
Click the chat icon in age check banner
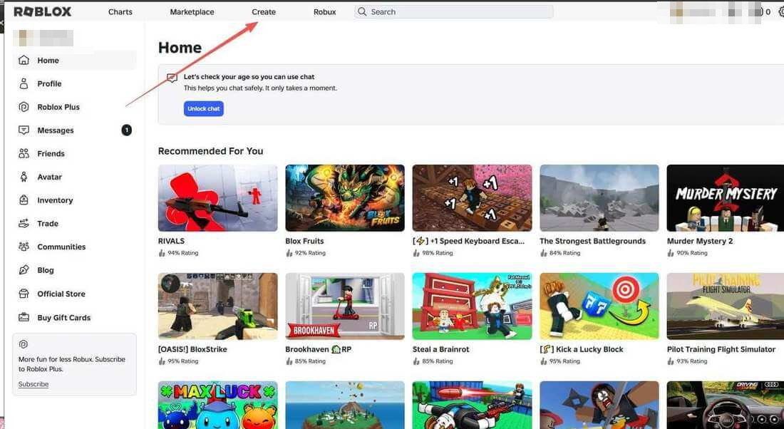[x=172, y=78]
